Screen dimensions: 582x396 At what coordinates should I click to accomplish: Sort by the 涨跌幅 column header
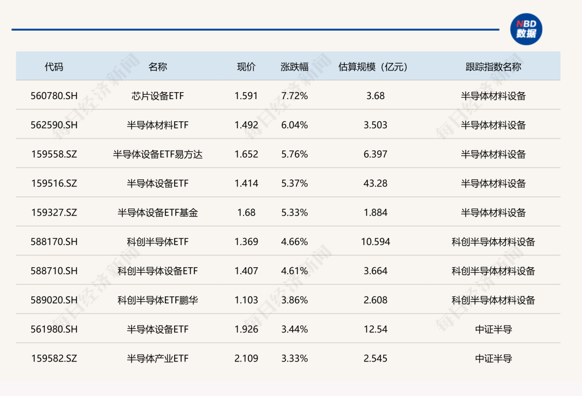[x=294, y=67]
